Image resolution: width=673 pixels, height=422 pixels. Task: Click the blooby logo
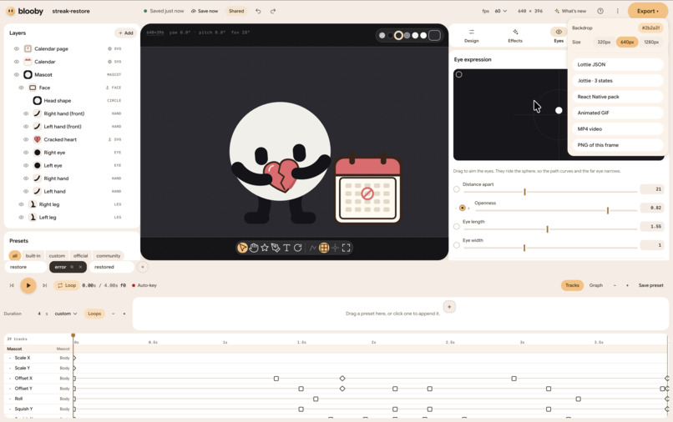25,11
